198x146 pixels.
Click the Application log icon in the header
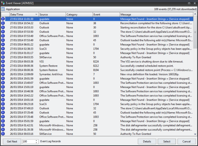point(3,9)
